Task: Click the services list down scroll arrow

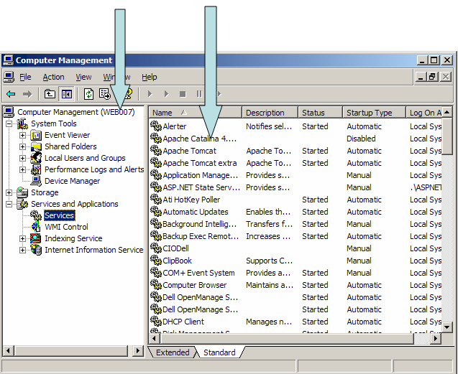Action: pos(447,327)
